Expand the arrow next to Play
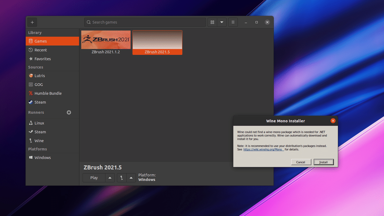Screen dimensions: 384x216 click(110, 178)
